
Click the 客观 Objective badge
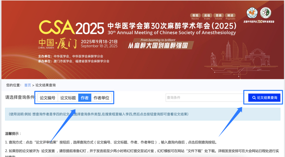click(195, 16)
